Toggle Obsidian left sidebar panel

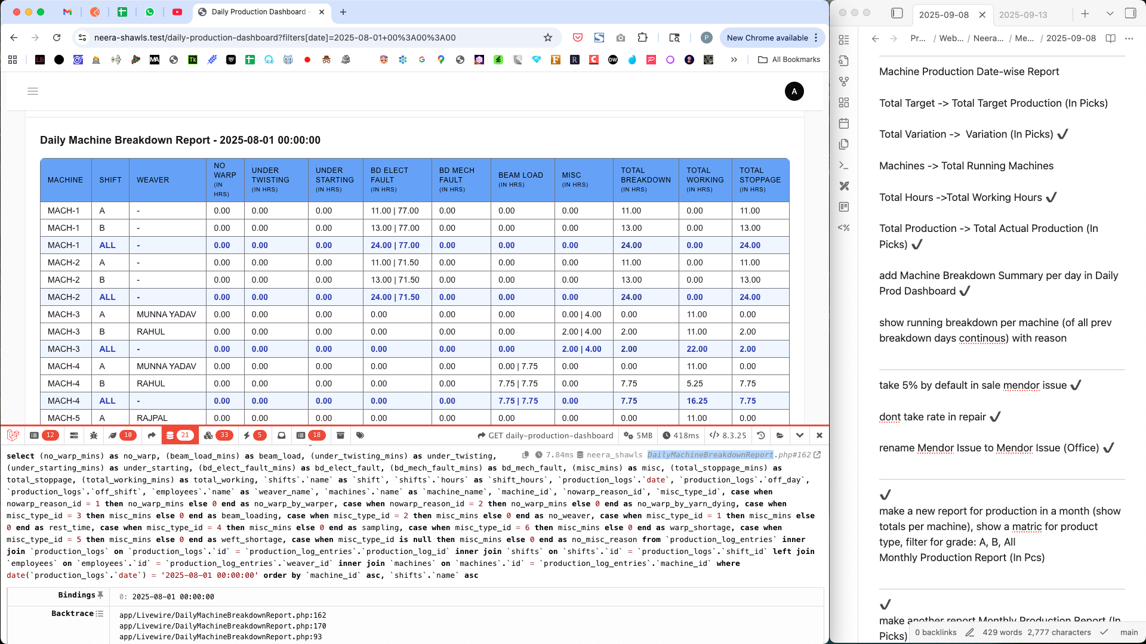[897, 13]
